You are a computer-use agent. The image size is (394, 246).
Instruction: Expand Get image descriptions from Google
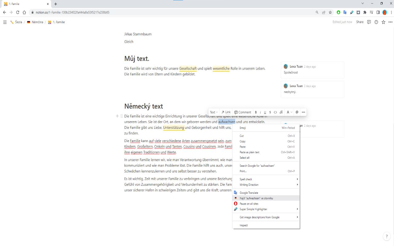click(266, 217)
